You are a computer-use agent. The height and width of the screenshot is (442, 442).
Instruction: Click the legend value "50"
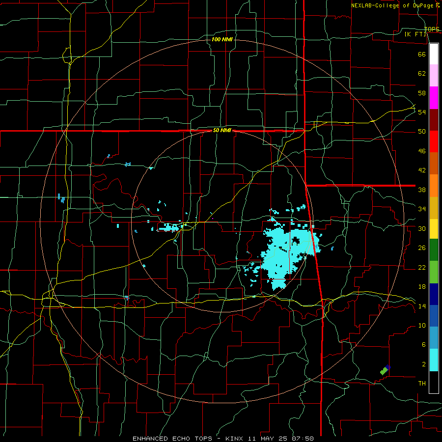[x=422, y=132]
